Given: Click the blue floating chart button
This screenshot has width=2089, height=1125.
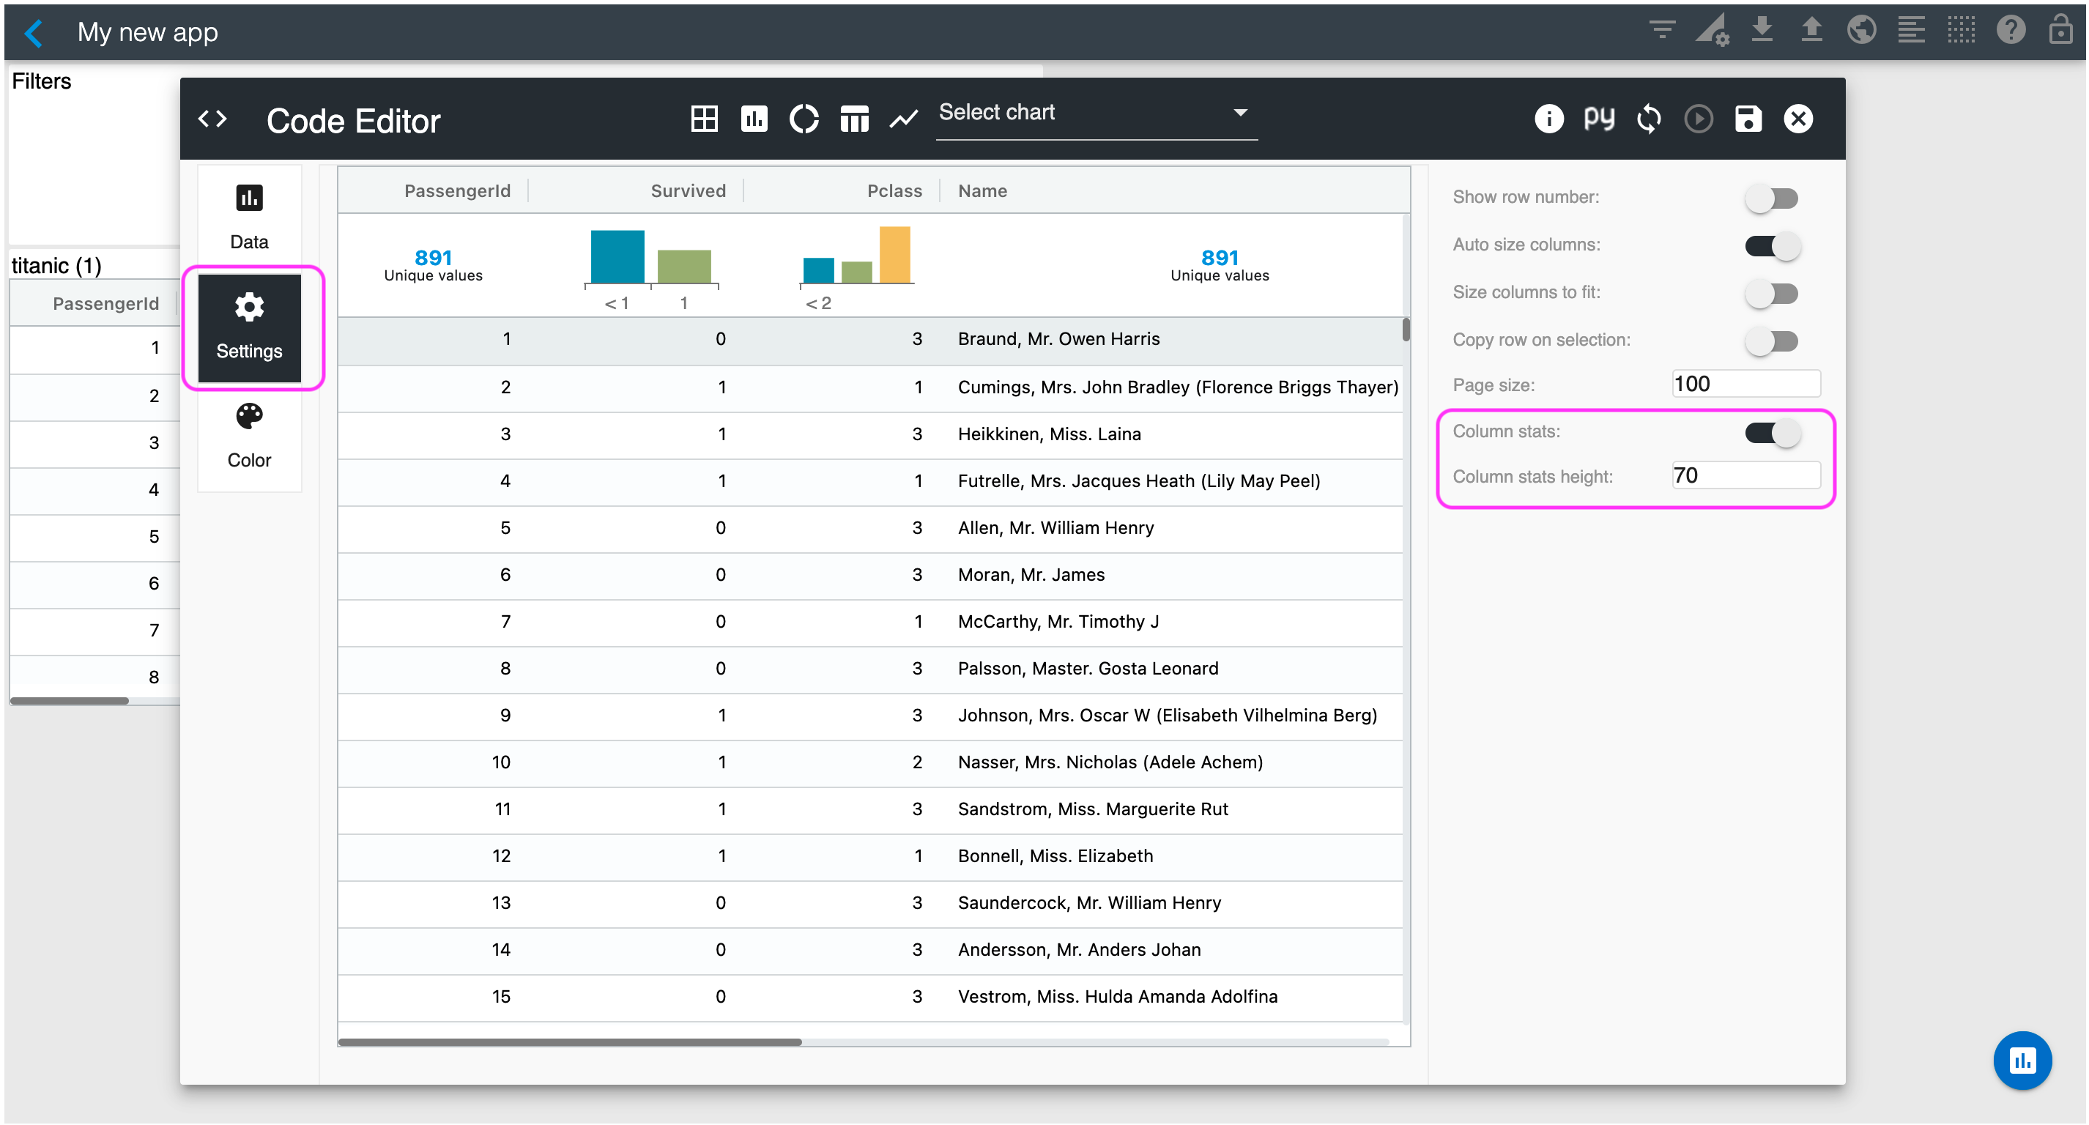Looking at the screenshot, I should click(2022, 1059).
